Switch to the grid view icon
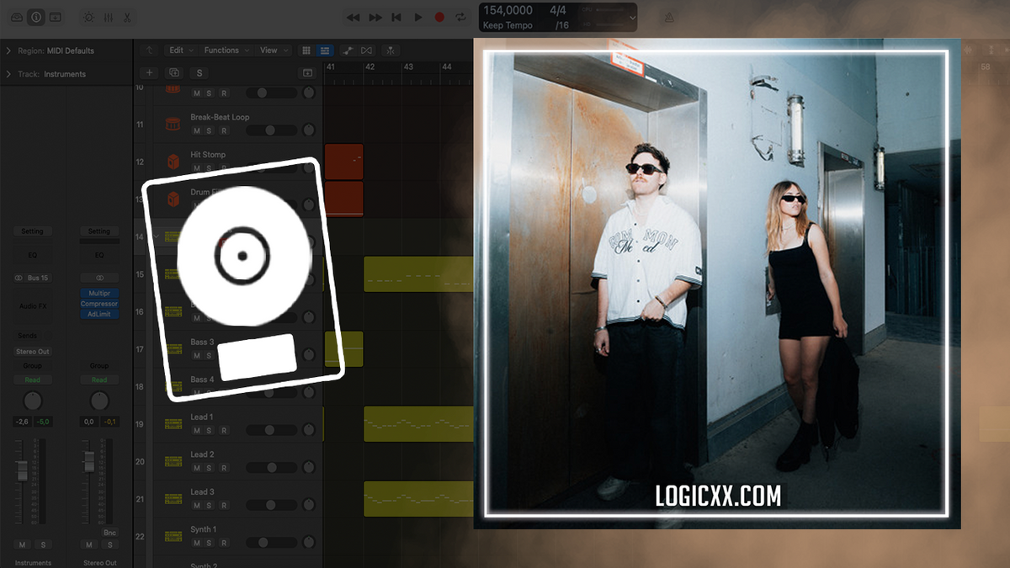1010x568 pixels. coord(306,50)
